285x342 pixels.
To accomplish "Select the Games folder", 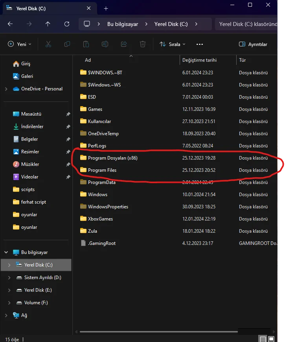I will point(91,109).
